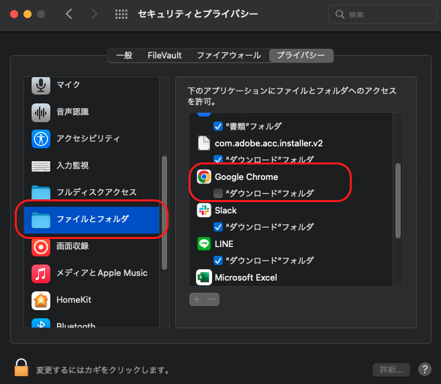Select the Screen Recording (画面収録) icon
This screenshot has height=384, width=441.
(x=41, y=246)
